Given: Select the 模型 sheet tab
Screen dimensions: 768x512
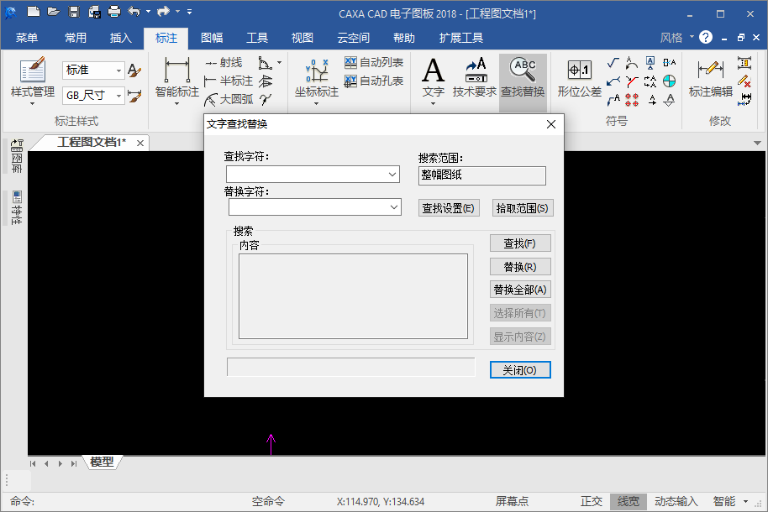Looking at the screenshot, I should pos(102,462).
